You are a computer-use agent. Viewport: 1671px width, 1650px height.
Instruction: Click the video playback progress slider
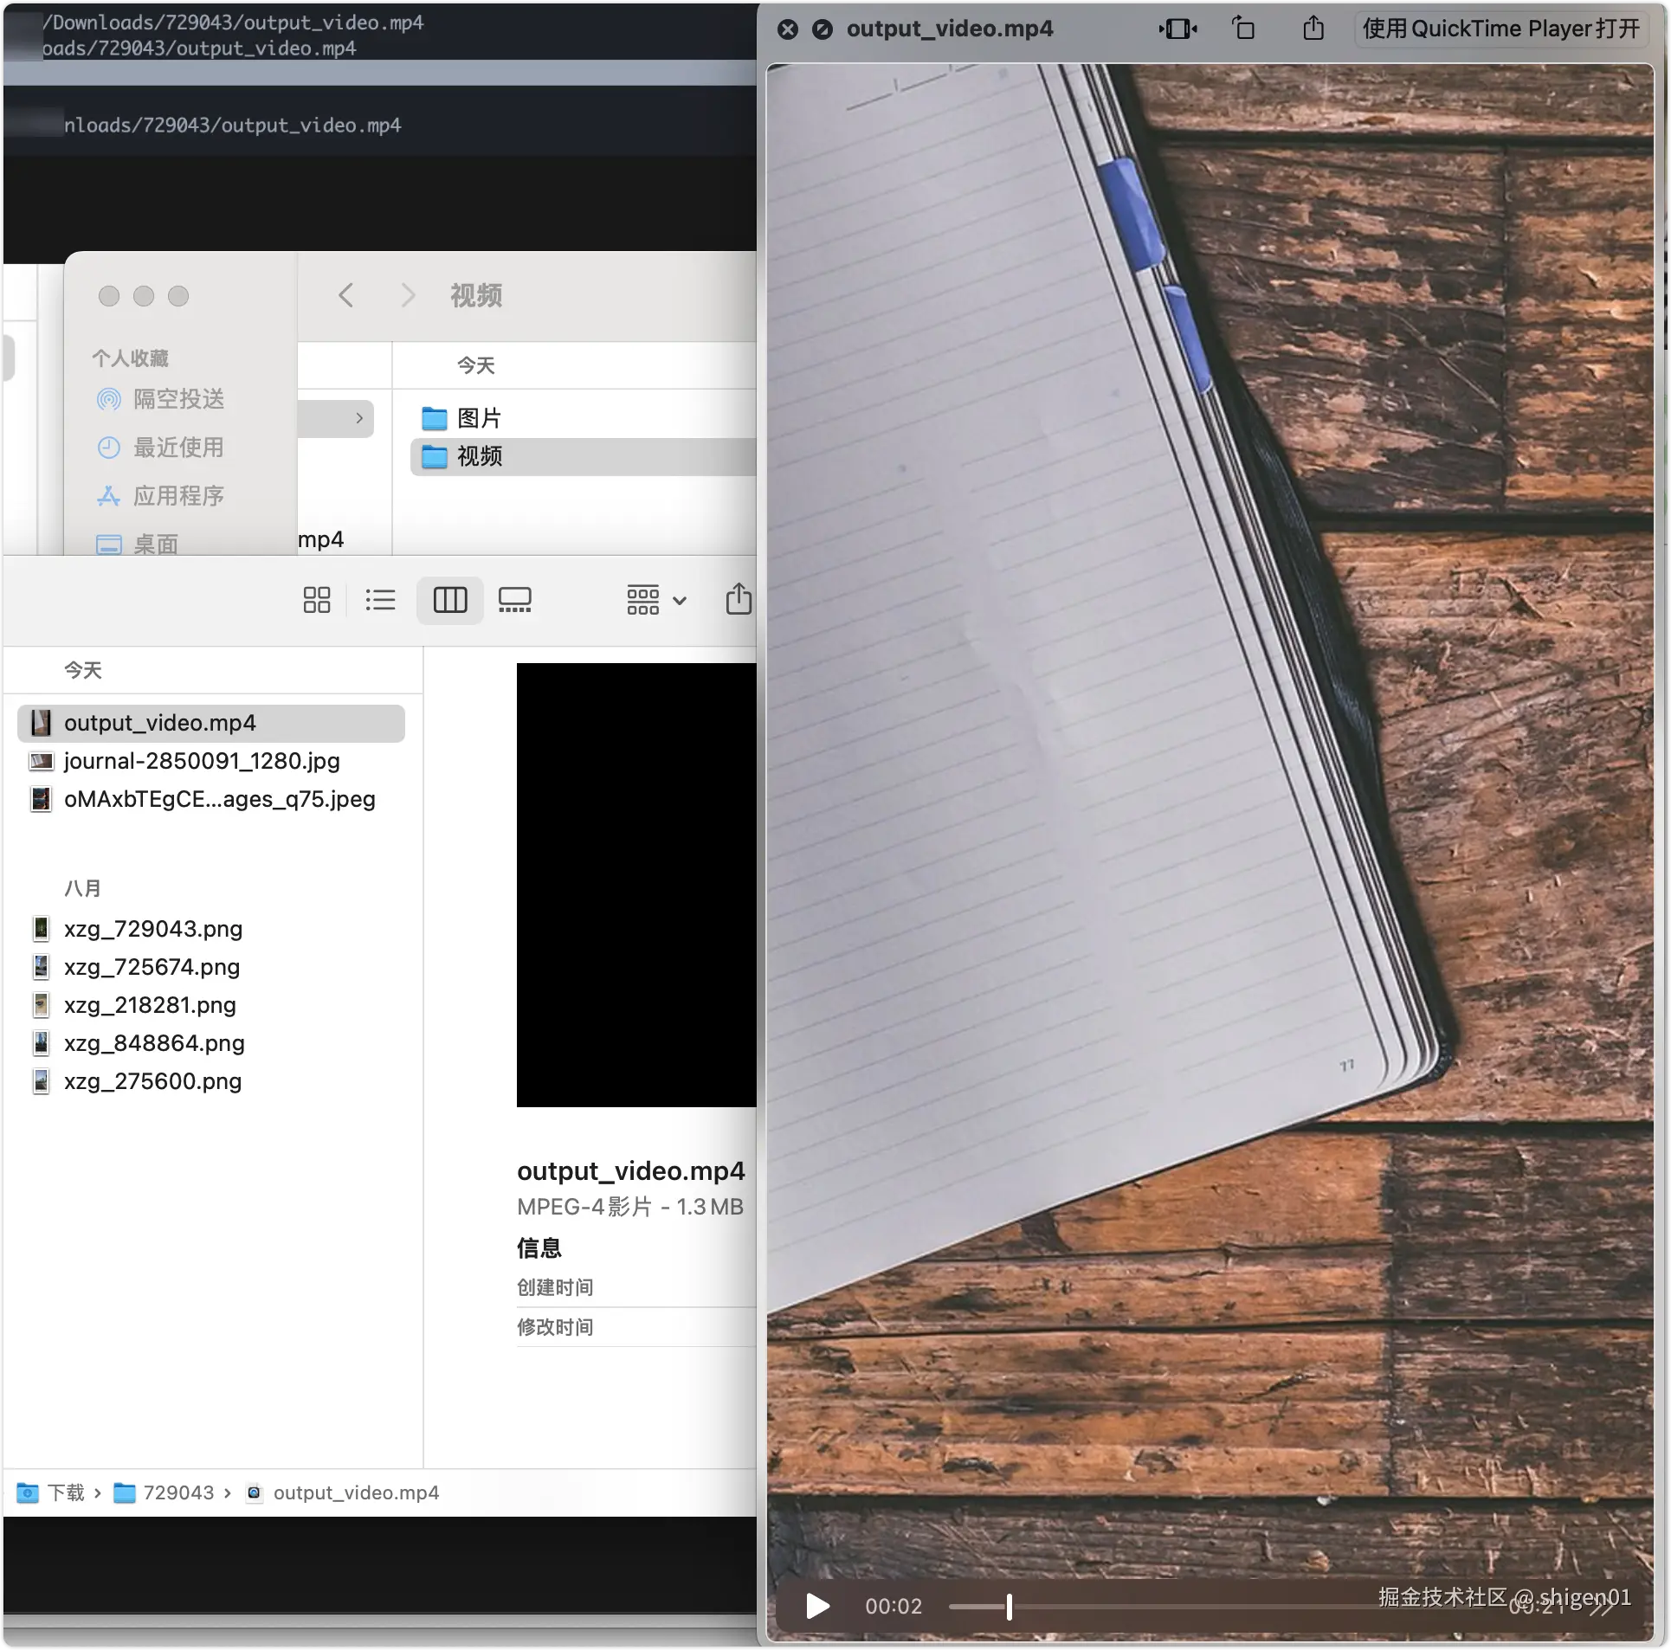click(1212, 1607)
